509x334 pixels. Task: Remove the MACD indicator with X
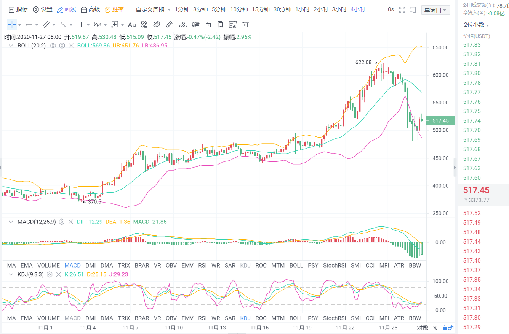70,222
